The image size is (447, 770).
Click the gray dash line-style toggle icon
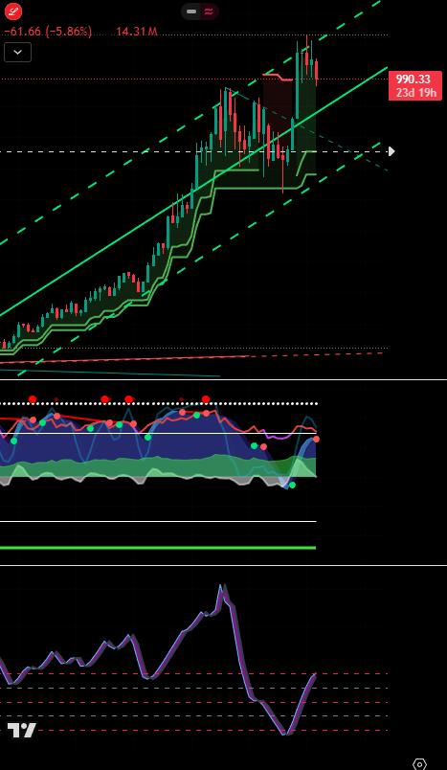point(191,11)
